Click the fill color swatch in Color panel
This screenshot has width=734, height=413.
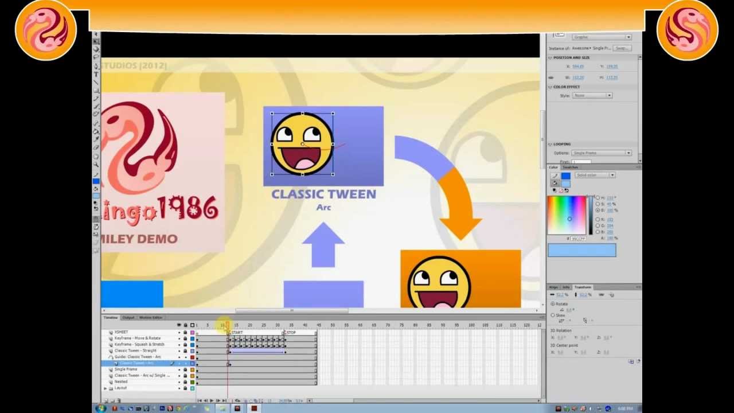click(x=566, y=184)
